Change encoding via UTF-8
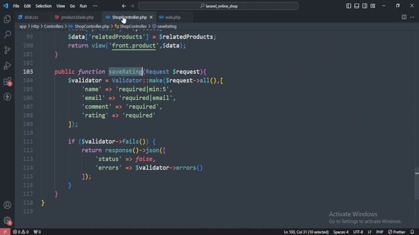 [x=358, y=232]
